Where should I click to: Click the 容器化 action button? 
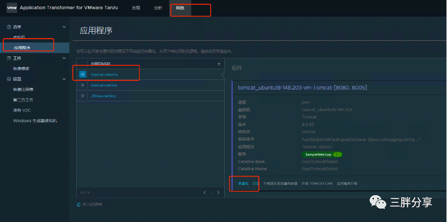click(243, 183)
